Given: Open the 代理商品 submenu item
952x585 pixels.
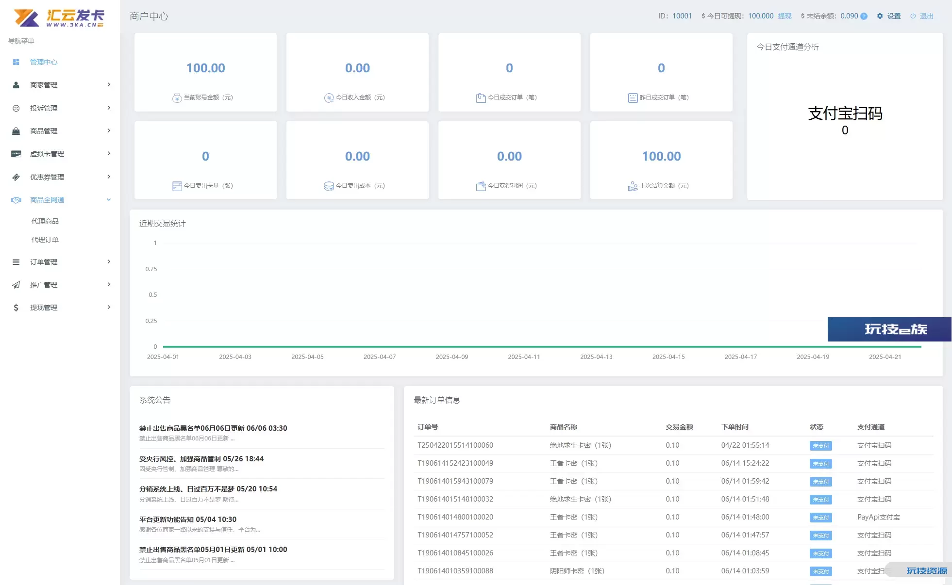Looking at the screenshot, I should click(x=45, y=221).
